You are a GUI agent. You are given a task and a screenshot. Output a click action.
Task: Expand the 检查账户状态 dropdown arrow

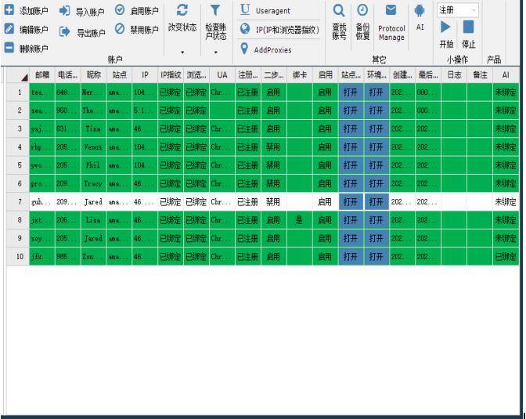(x=215, y=52)
